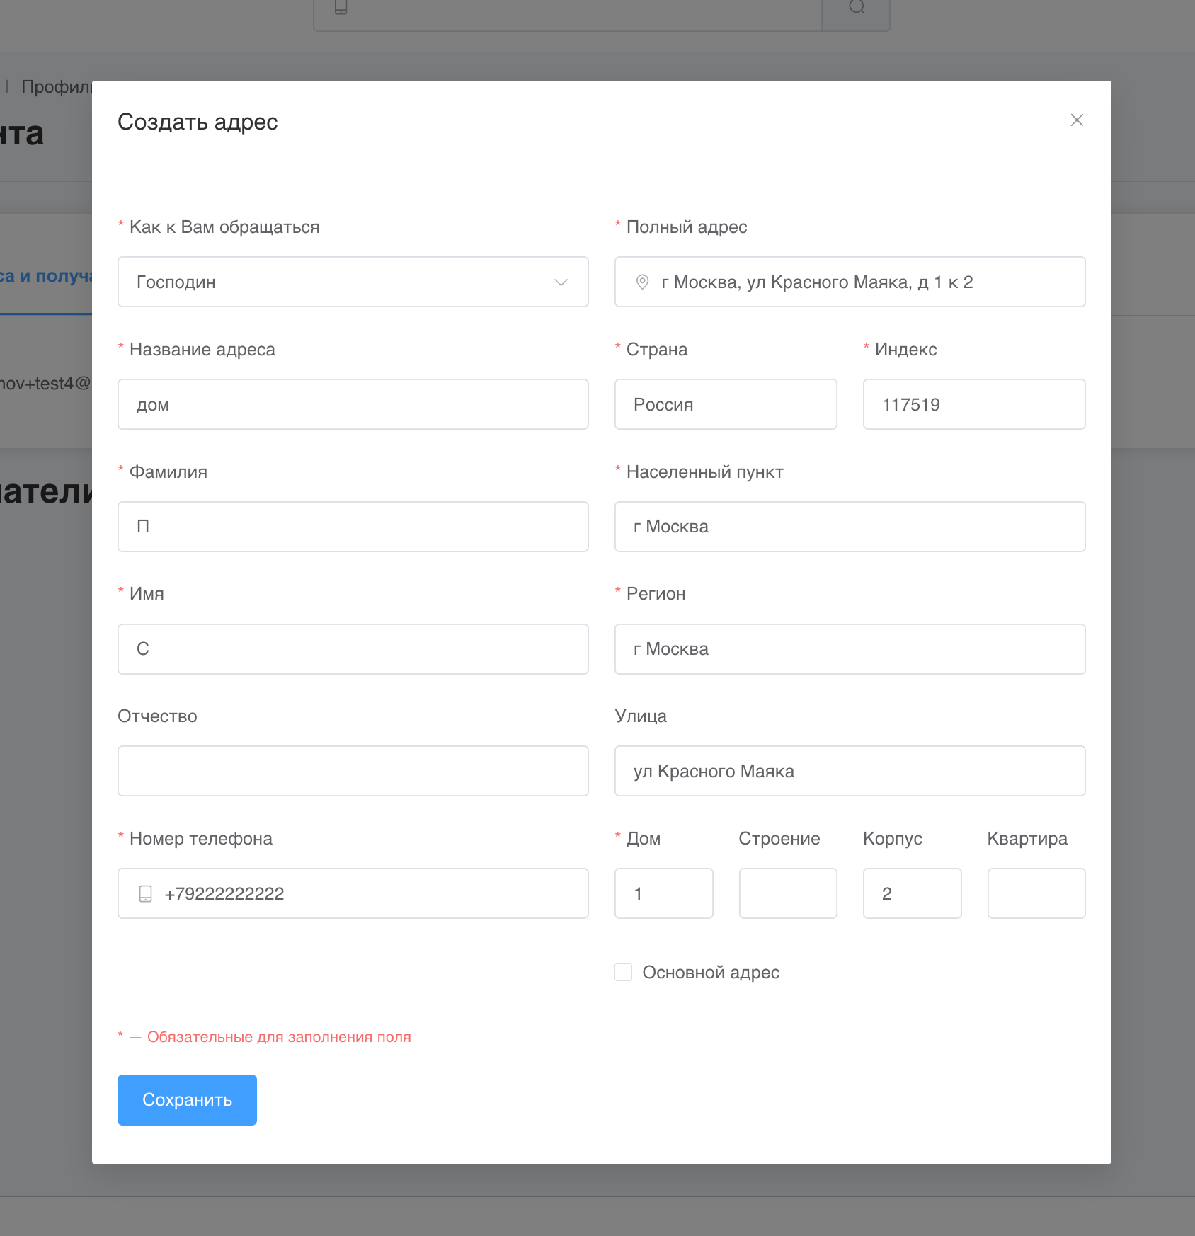Select the empty Отчество field
This screenshot has width=1195, height=1236.
353,771
